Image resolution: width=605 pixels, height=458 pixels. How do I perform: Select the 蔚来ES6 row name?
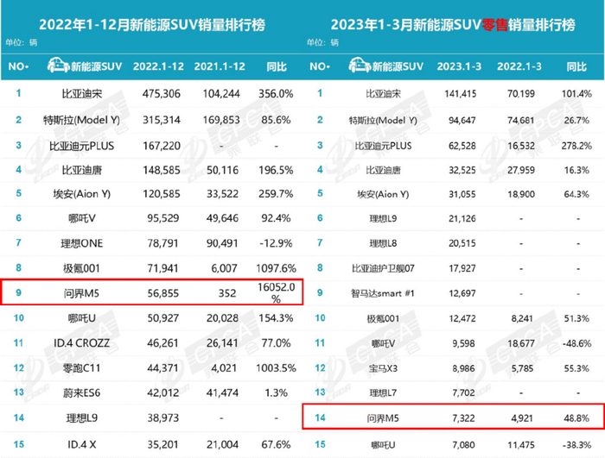tap(81, 393)
